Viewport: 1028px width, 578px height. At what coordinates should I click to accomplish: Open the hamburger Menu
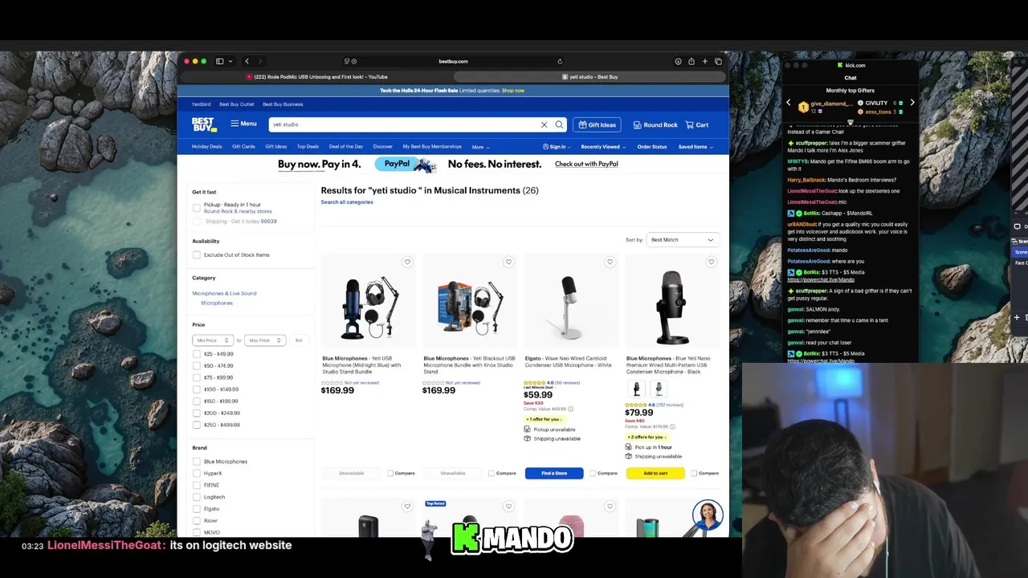243,124
